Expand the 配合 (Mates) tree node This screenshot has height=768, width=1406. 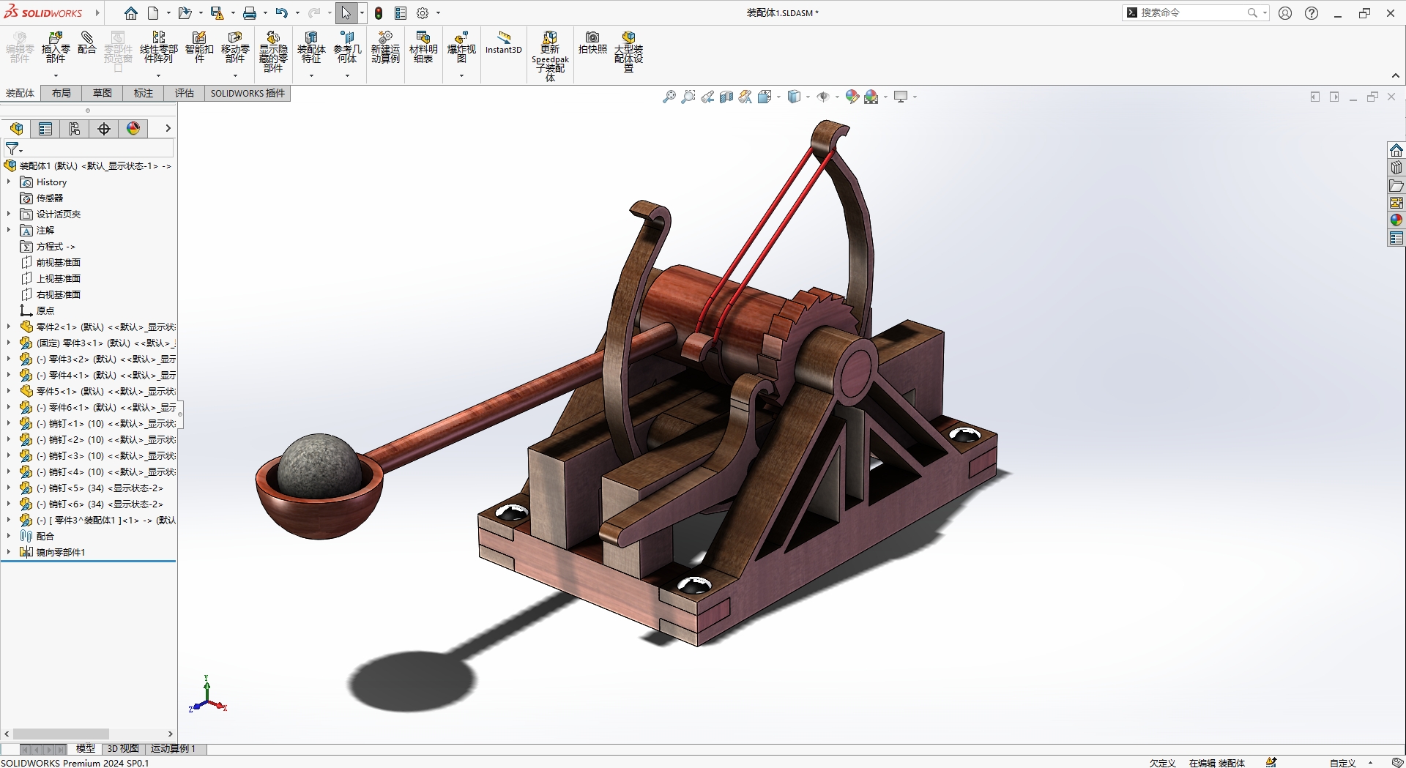pyautogui.click(x=9, y=536)
